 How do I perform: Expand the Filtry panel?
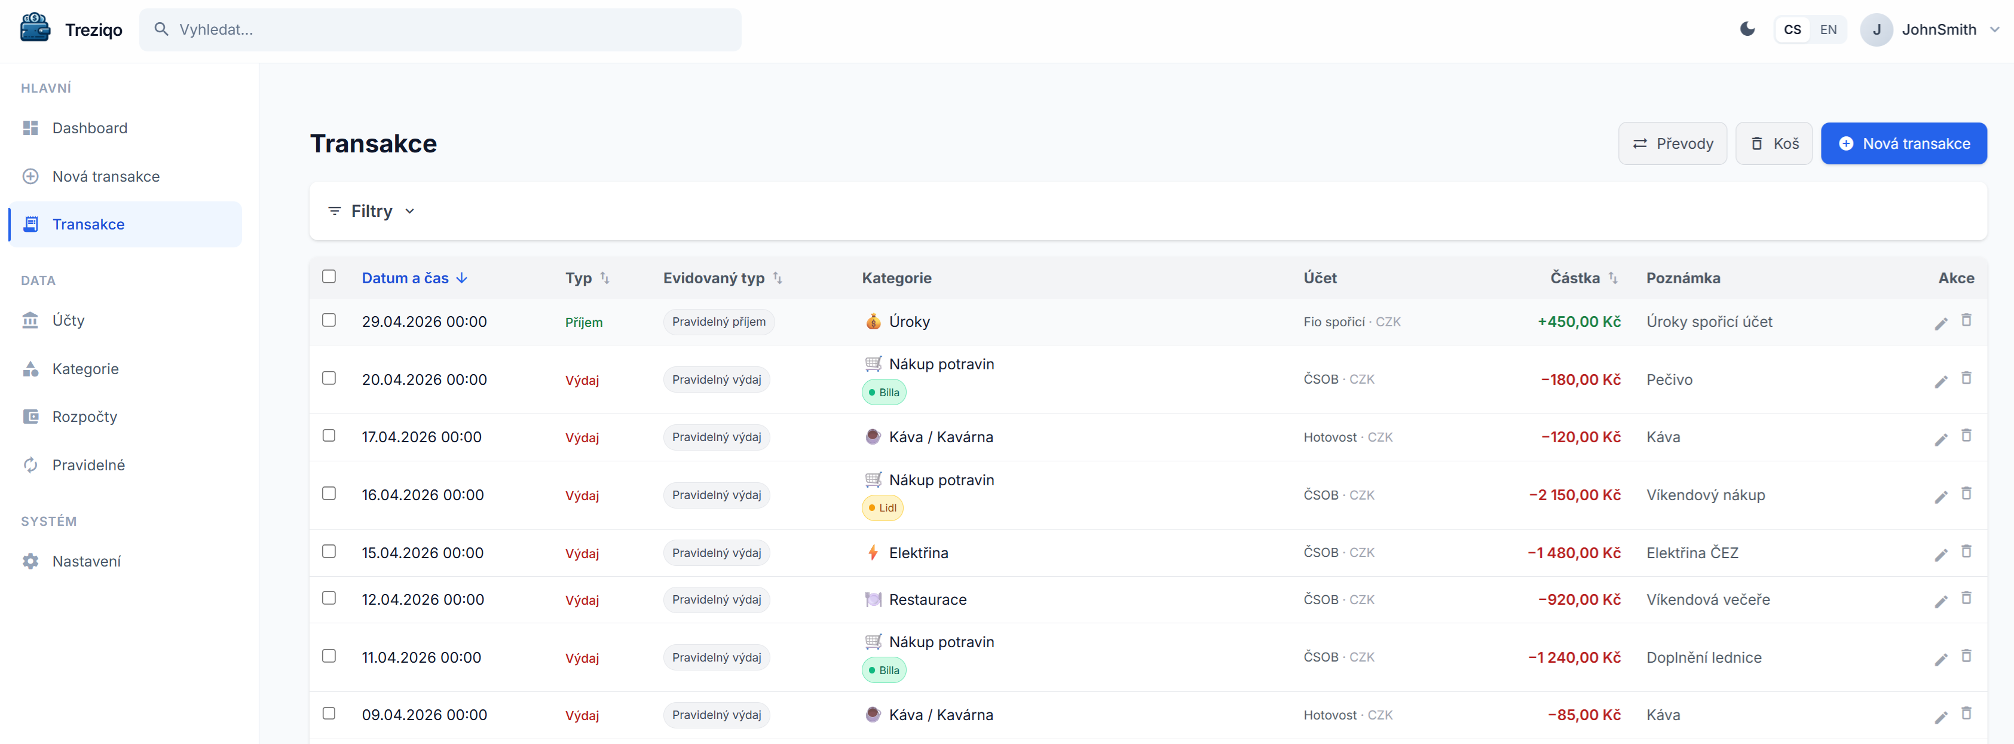(371, 211)
